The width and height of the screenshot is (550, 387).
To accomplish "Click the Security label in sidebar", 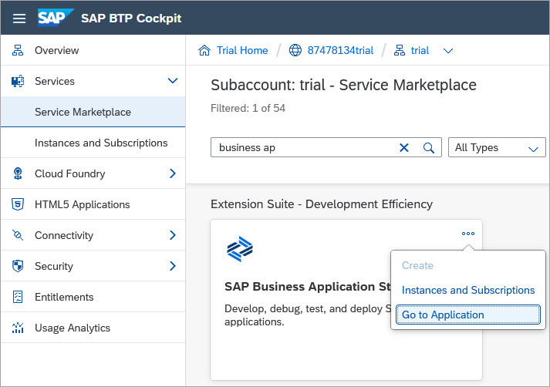I will 54,266.
